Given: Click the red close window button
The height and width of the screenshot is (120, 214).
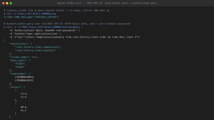Looking at the screenshot, I should [3, 3].
